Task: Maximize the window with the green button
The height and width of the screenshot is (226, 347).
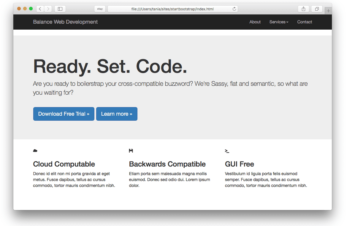Action: pos(31,9)
